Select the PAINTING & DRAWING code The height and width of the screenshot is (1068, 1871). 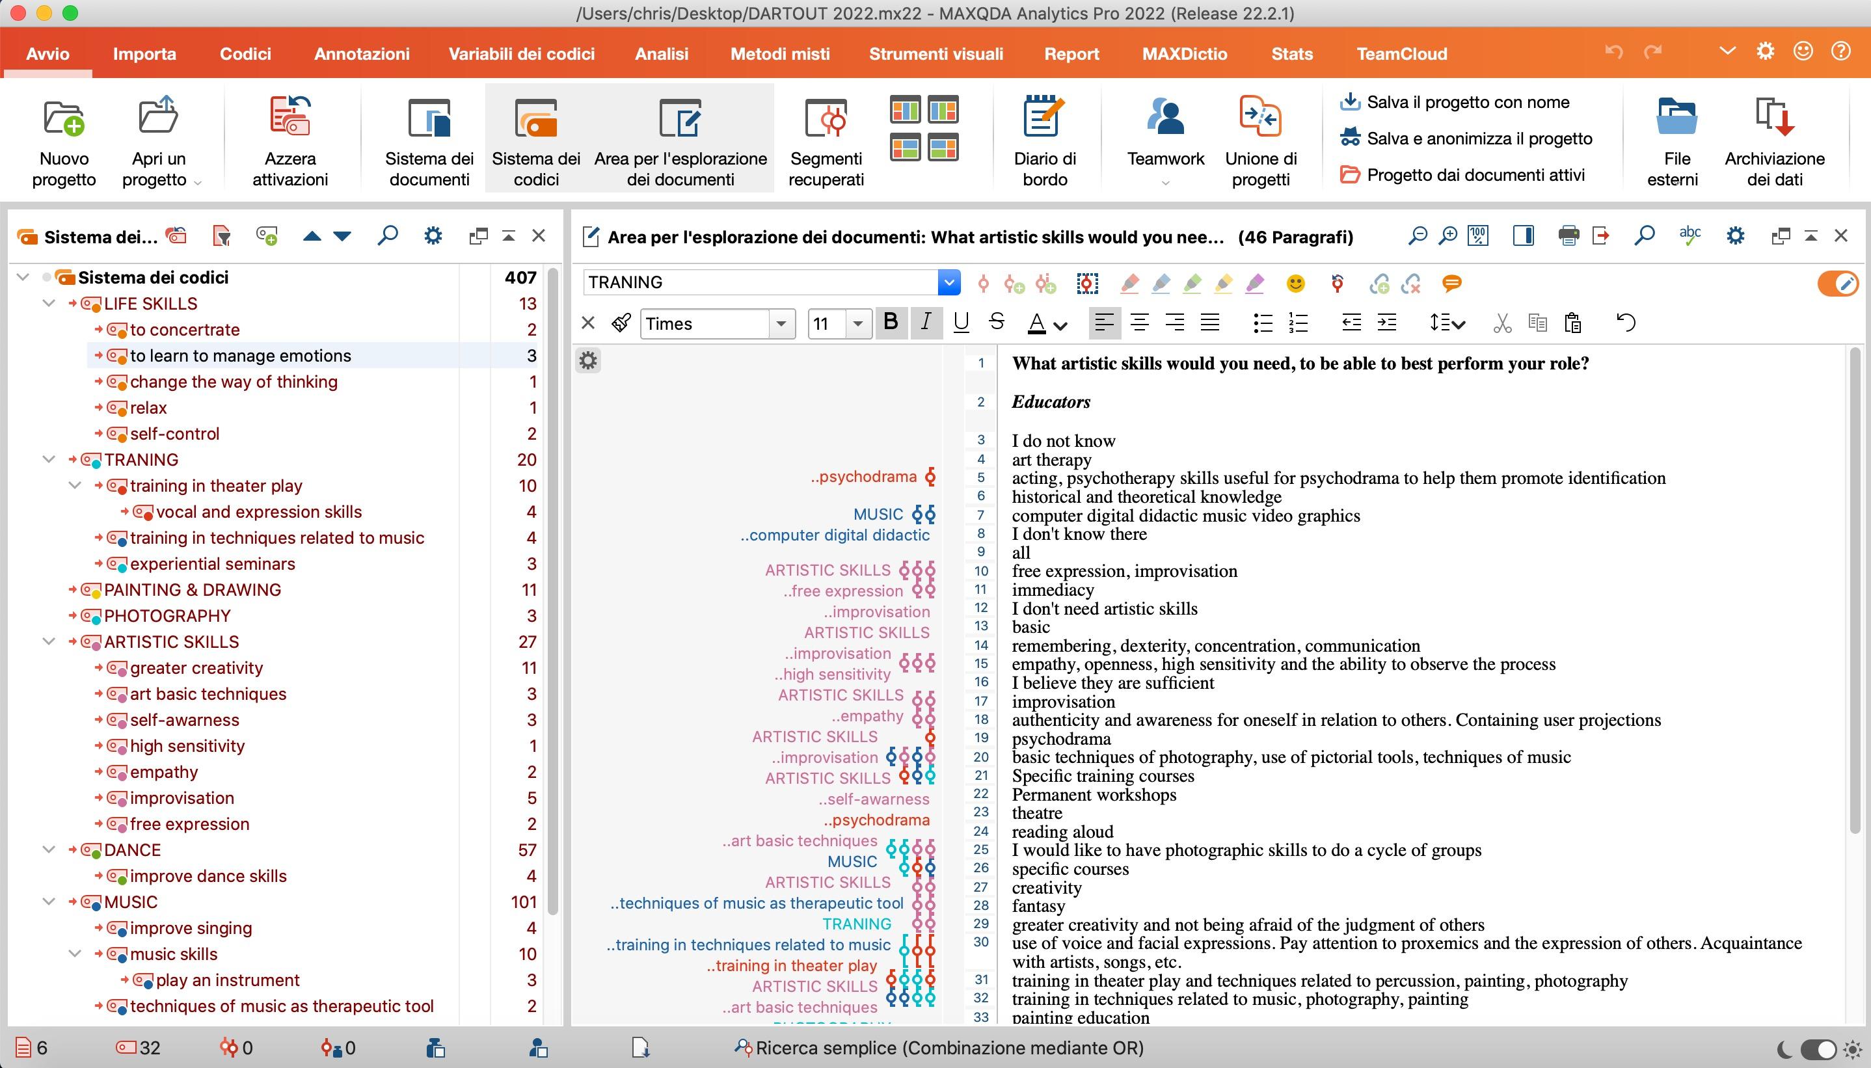click(x=192, y=590)
